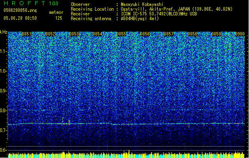Image resolution: width=249 pixels, height=158 pixels.
Task: Select the Ogata-vill. Akita-Pref. JAPAN location text
Action: (x=177, y=9)
